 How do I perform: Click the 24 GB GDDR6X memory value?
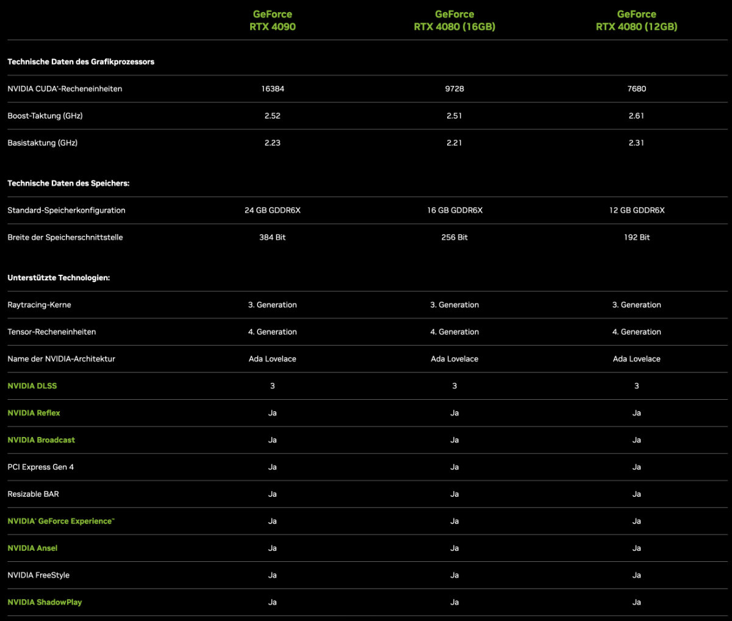273,210
